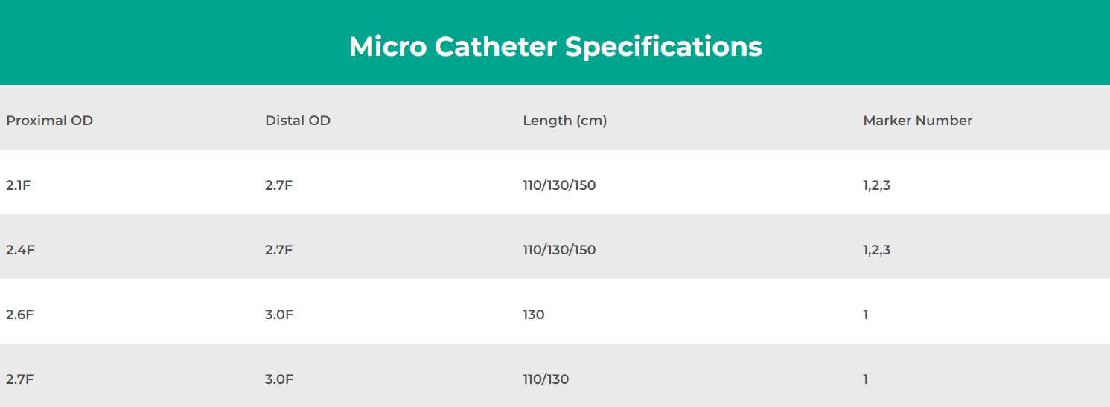Click marker number 1 in 2.6F row

866,315
